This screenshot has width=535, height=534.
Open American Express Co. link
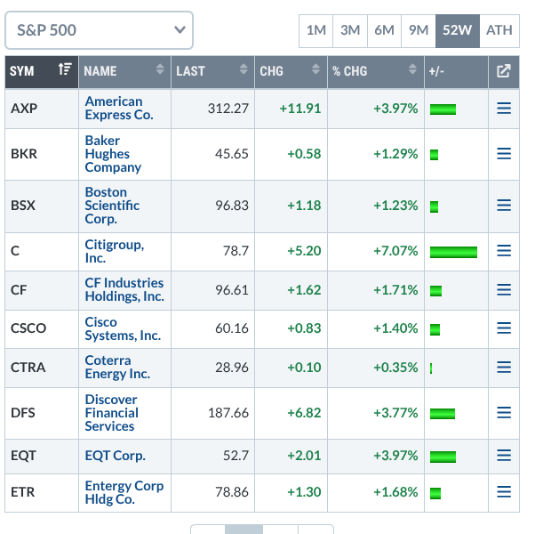point(119,109)
